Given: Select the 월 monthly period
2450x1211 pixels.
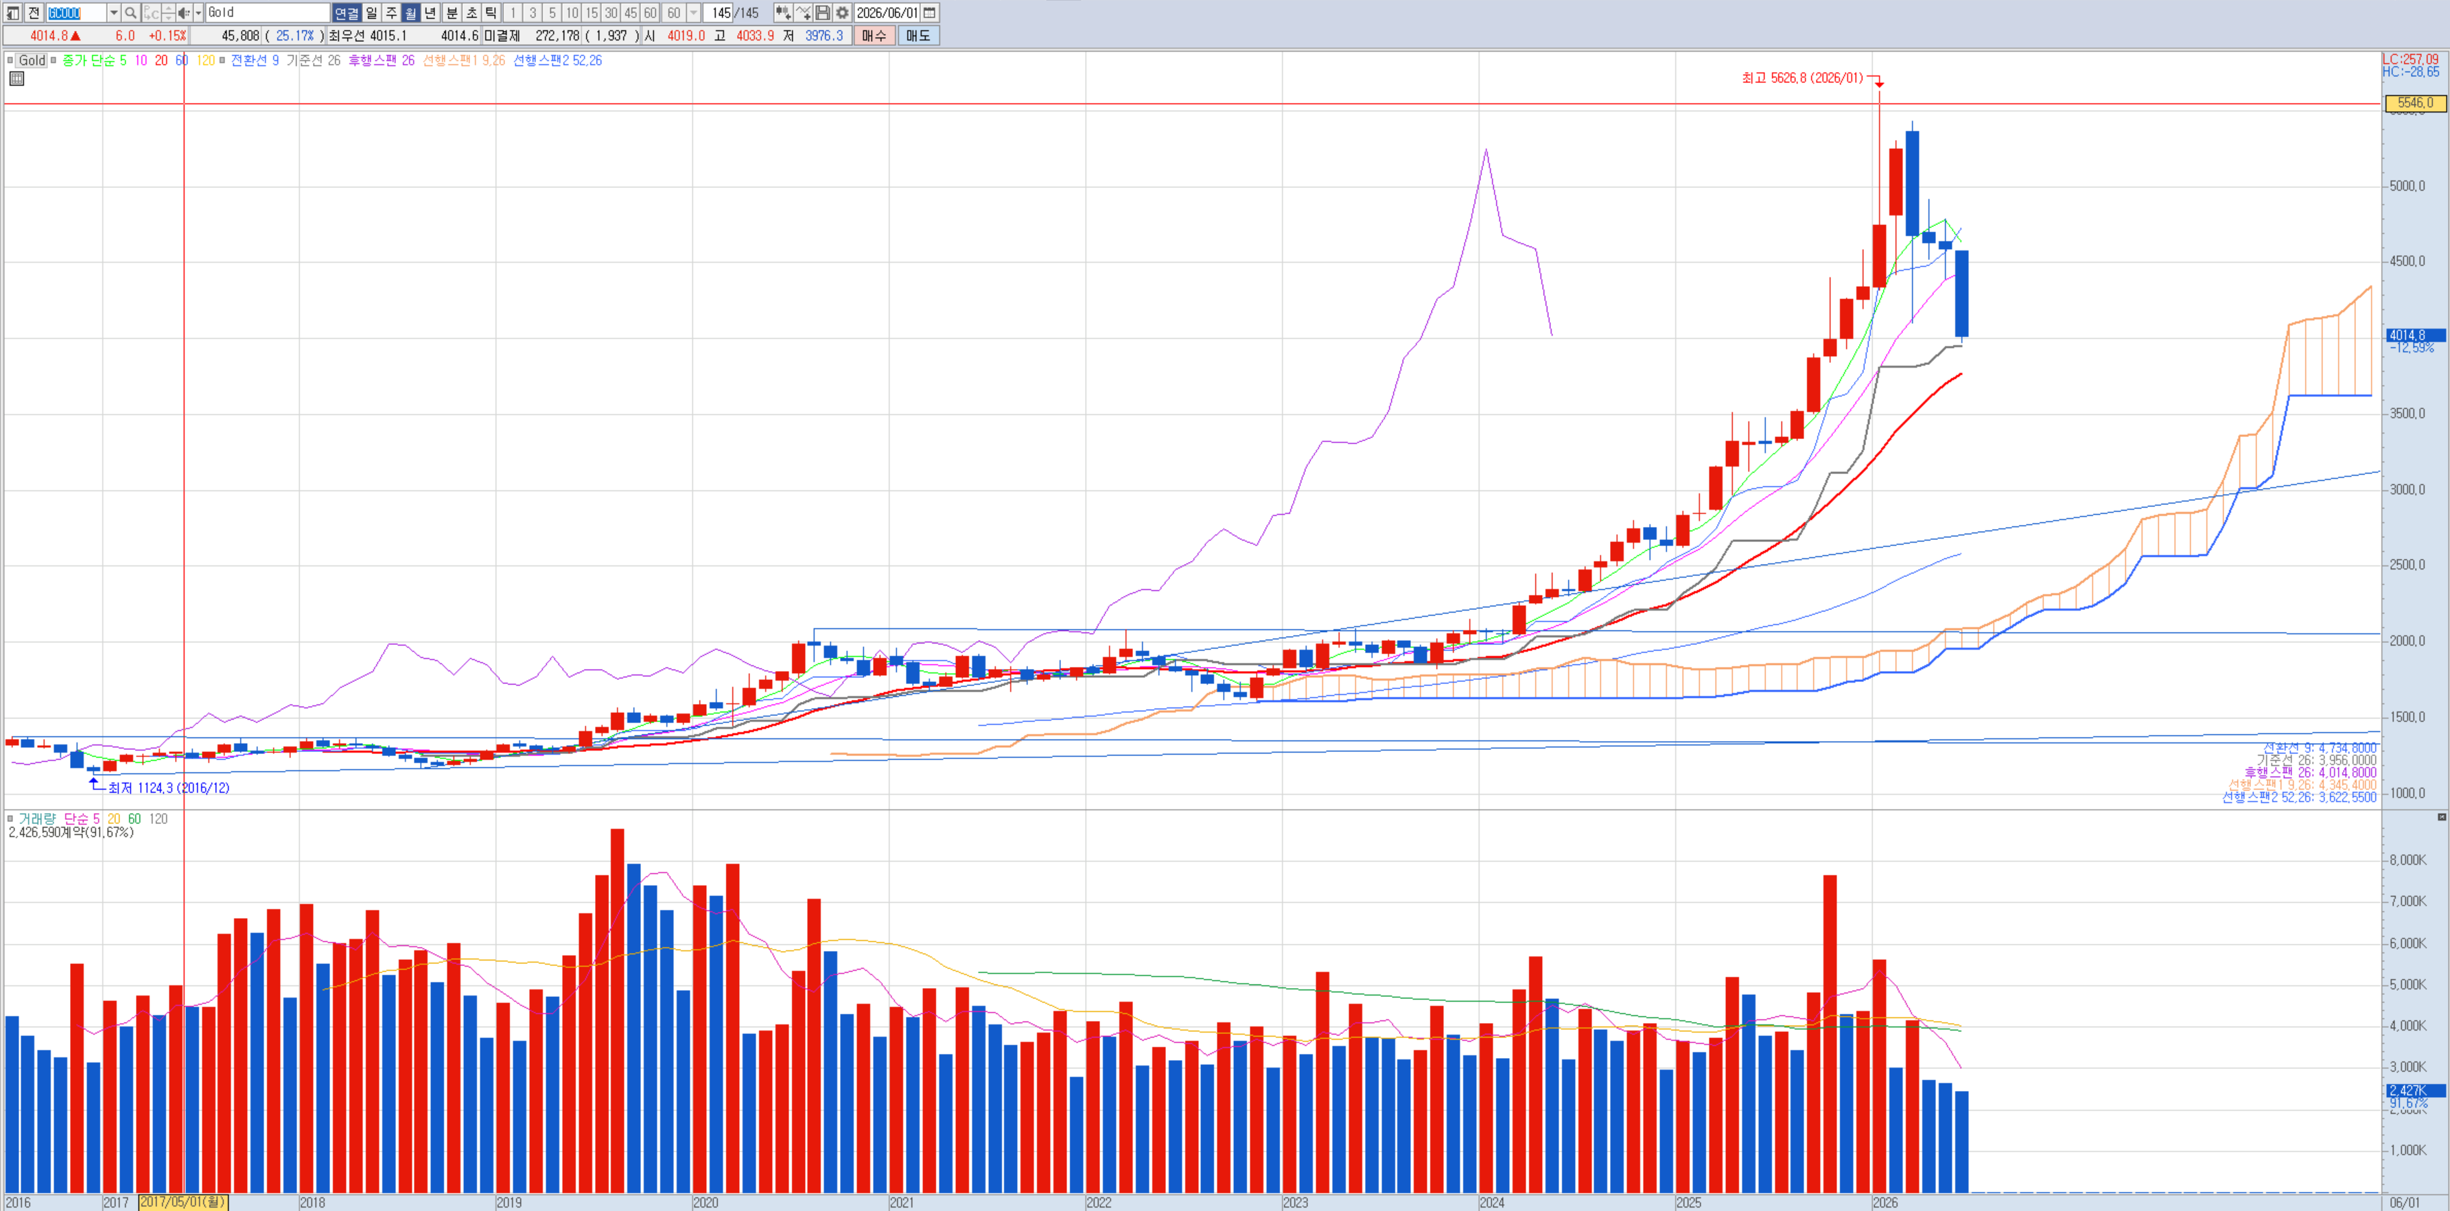Looking at the screenshot, I should [411, 12].
